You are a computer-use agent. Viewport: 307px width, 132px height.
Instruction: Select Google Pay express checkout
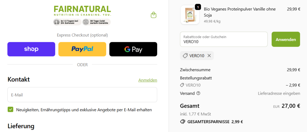pyautogui.click(x=133, y=49)
